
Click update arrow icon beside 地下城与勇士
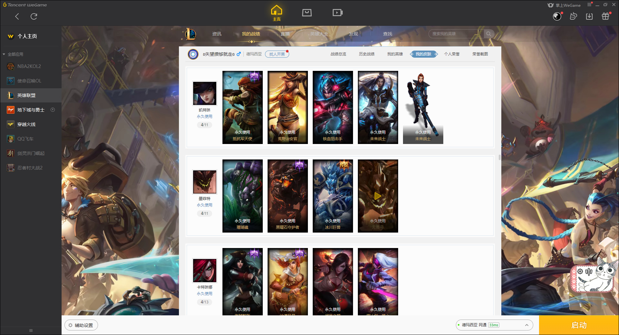[53, 110]
